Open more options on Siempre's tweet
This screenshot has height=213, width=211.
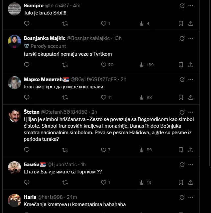191,6
